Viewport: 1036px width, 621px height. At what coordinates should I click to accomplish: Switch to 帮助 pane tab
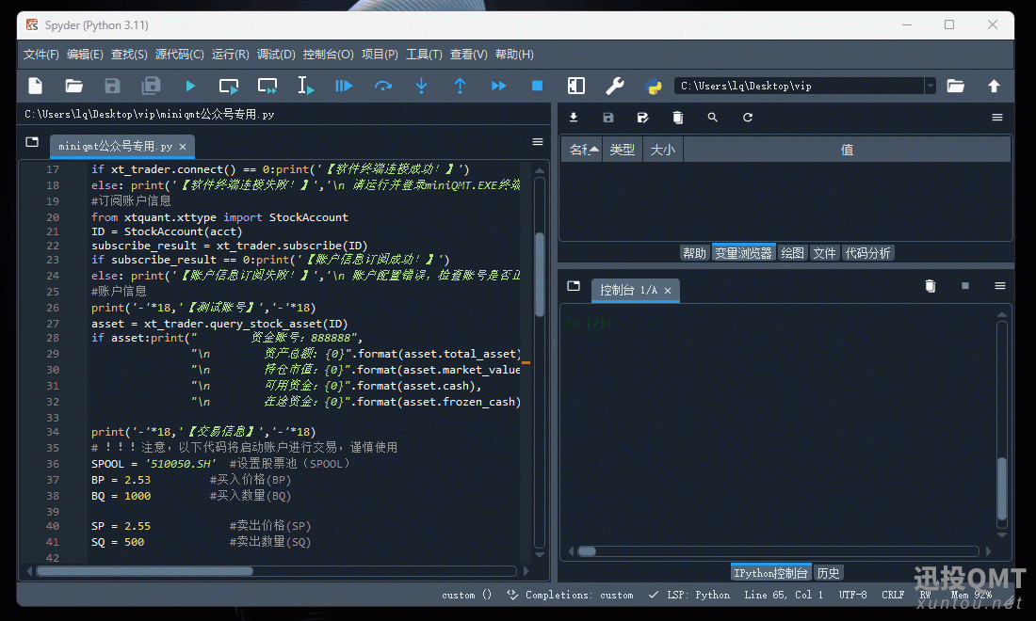click(694, 253)
